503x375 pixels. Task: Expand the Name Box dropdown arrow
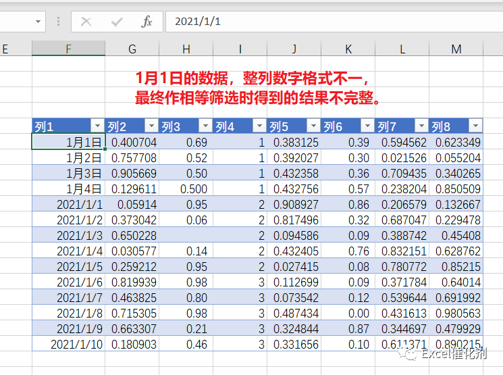[38, 22]
